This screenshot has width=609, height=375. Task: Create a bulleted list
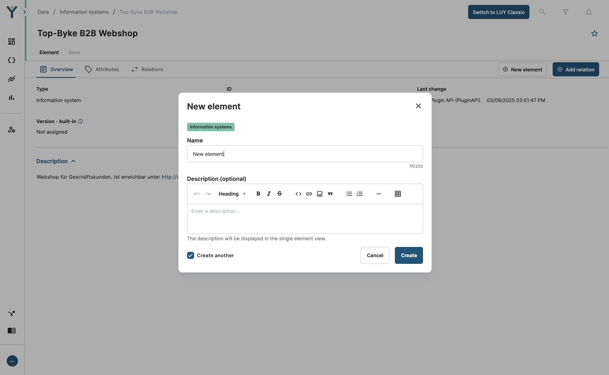click(x=349, y=194)
